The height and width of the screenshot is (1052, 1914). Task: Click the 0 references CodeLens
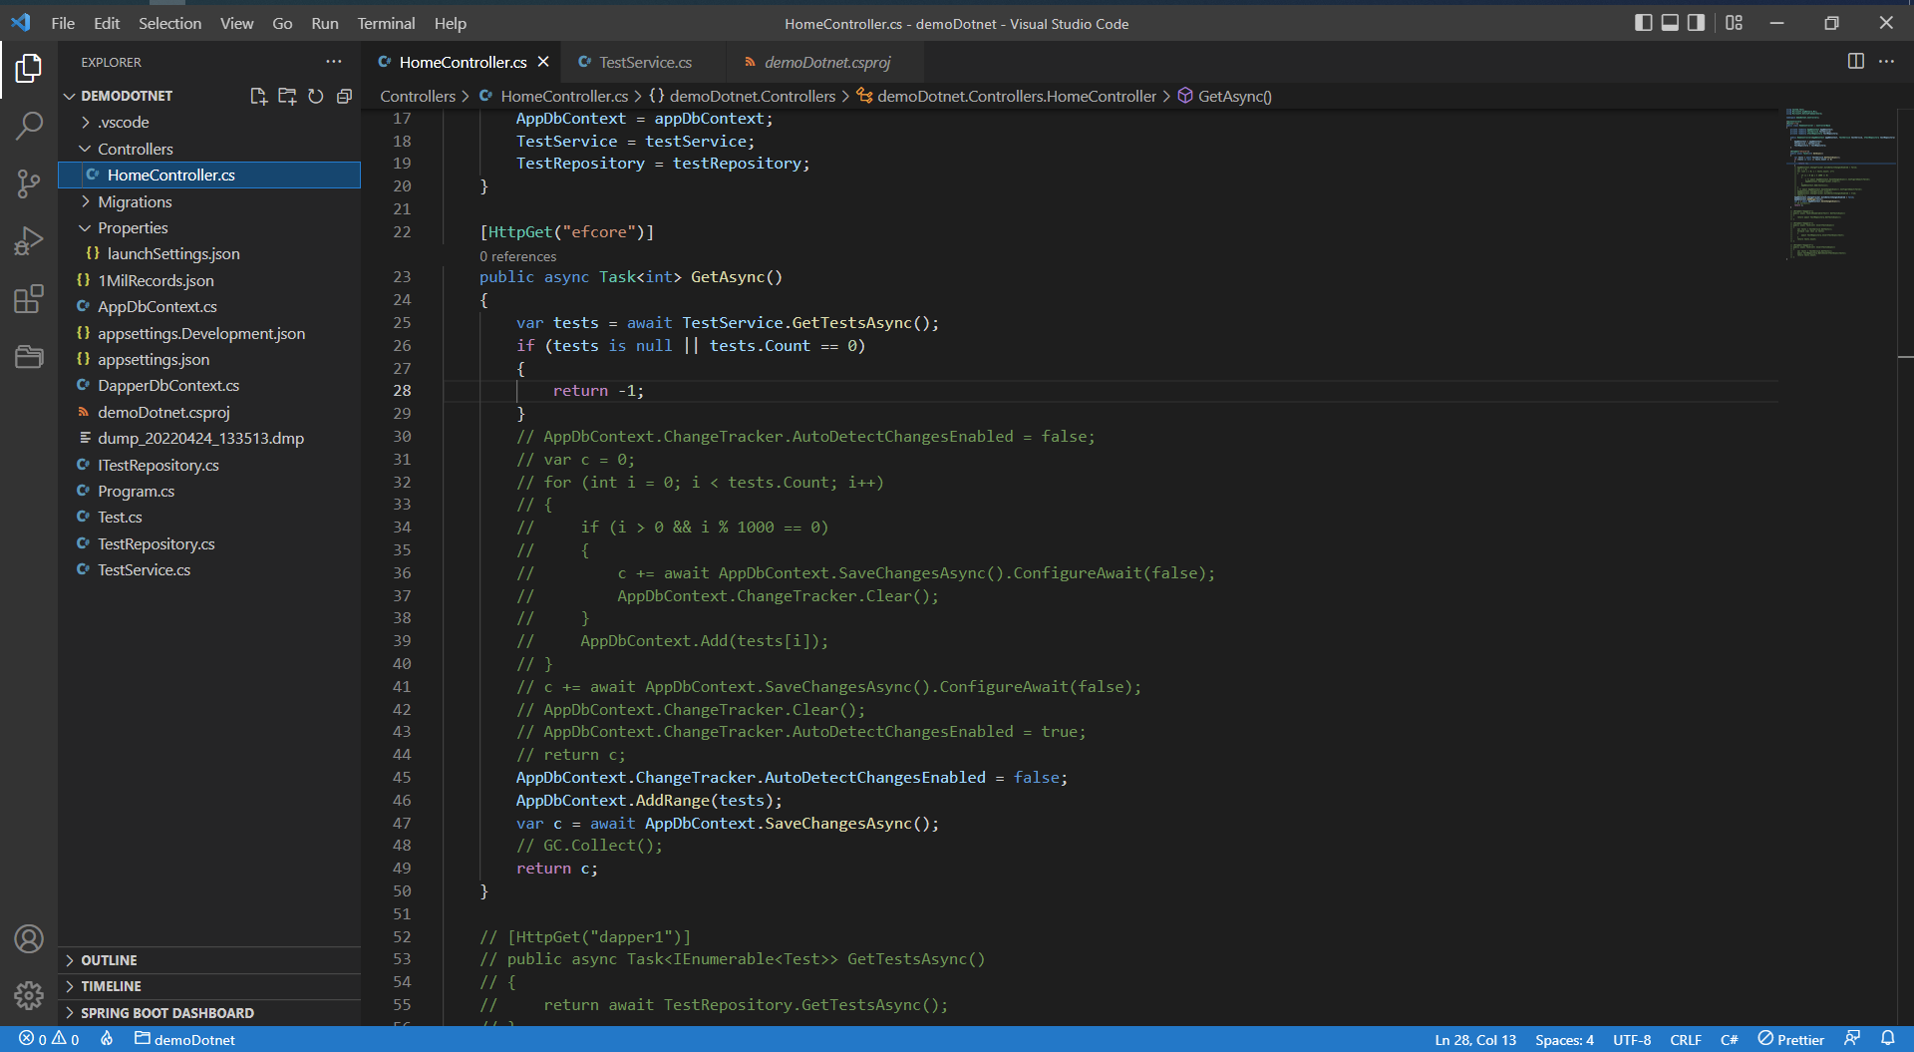[518, 256]
